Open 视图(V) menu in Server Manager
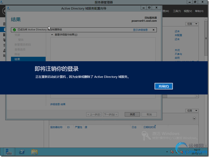209x157 pixels. [x=188, y=11]
